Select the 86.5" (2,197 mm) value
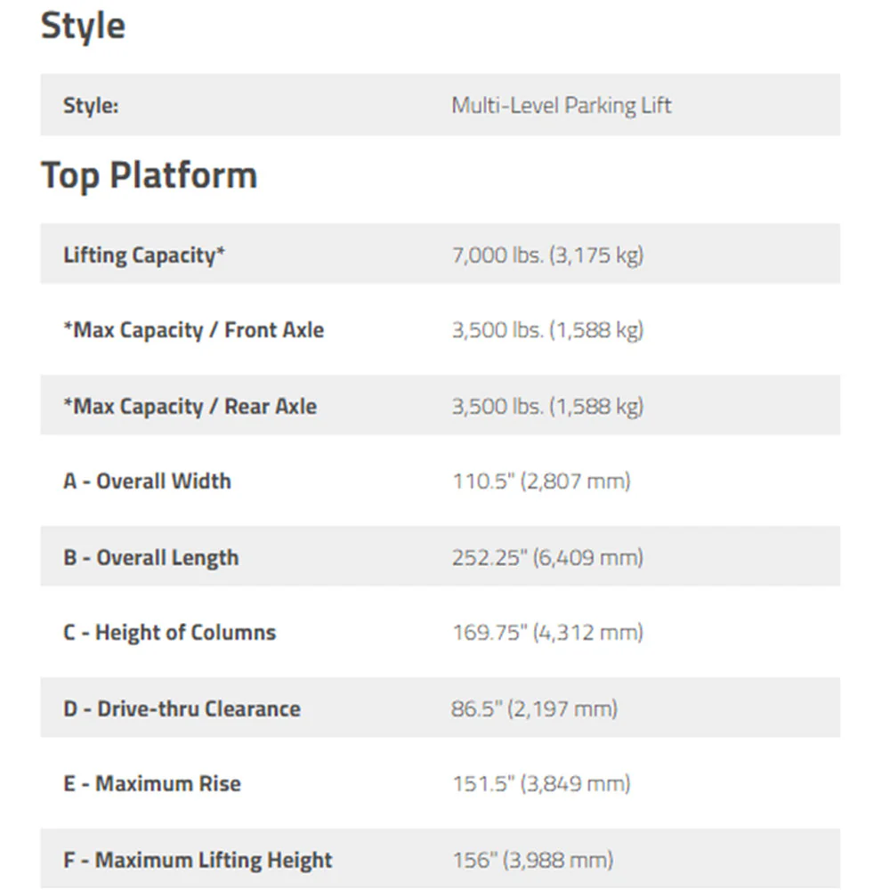 534,709
